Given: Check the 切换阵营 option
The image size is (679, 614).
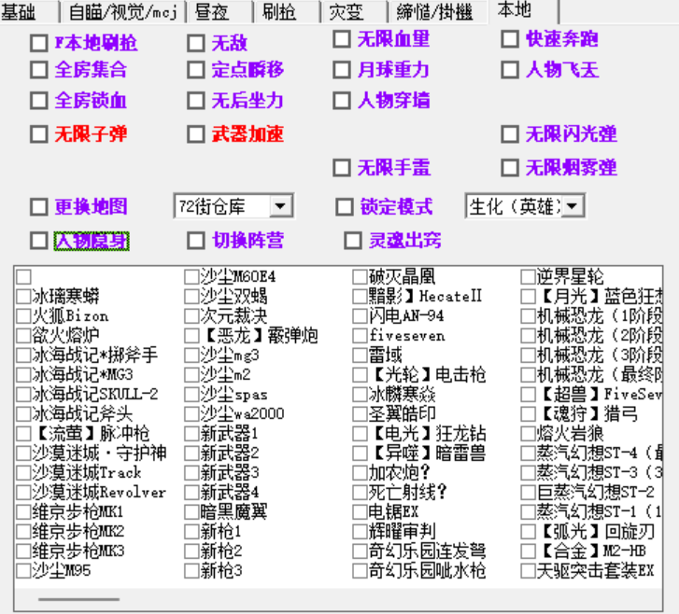Looking at the screenshot, I should pos(196,241).
